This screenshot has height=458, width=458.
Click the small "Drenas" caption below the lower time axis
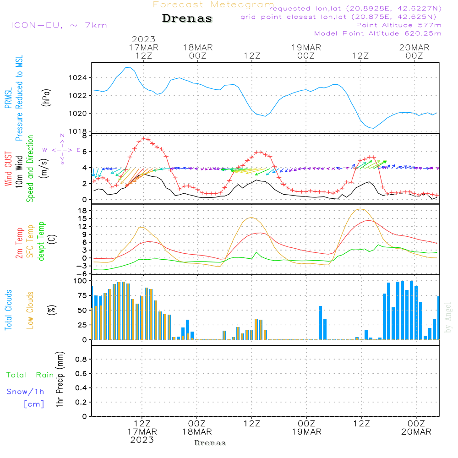(210, 443)
